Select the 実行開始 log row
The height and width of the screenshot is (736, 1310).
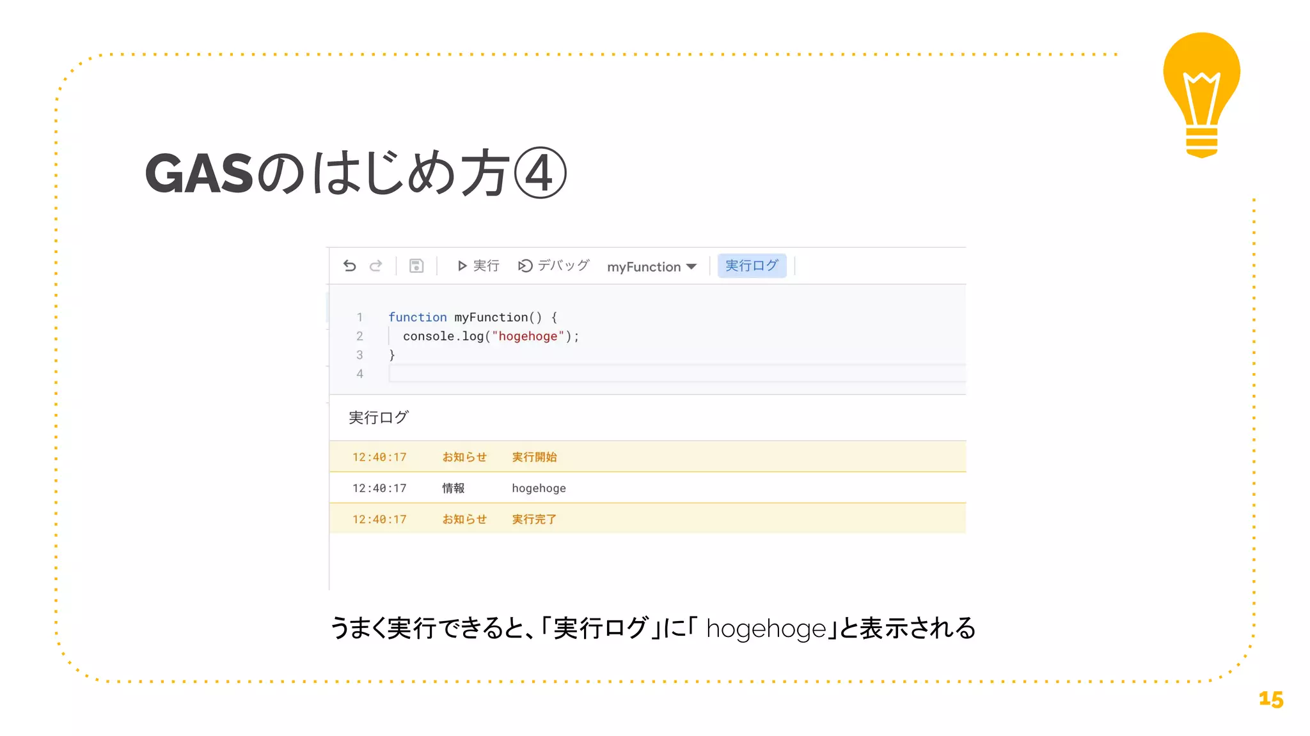tap(647, 457)
